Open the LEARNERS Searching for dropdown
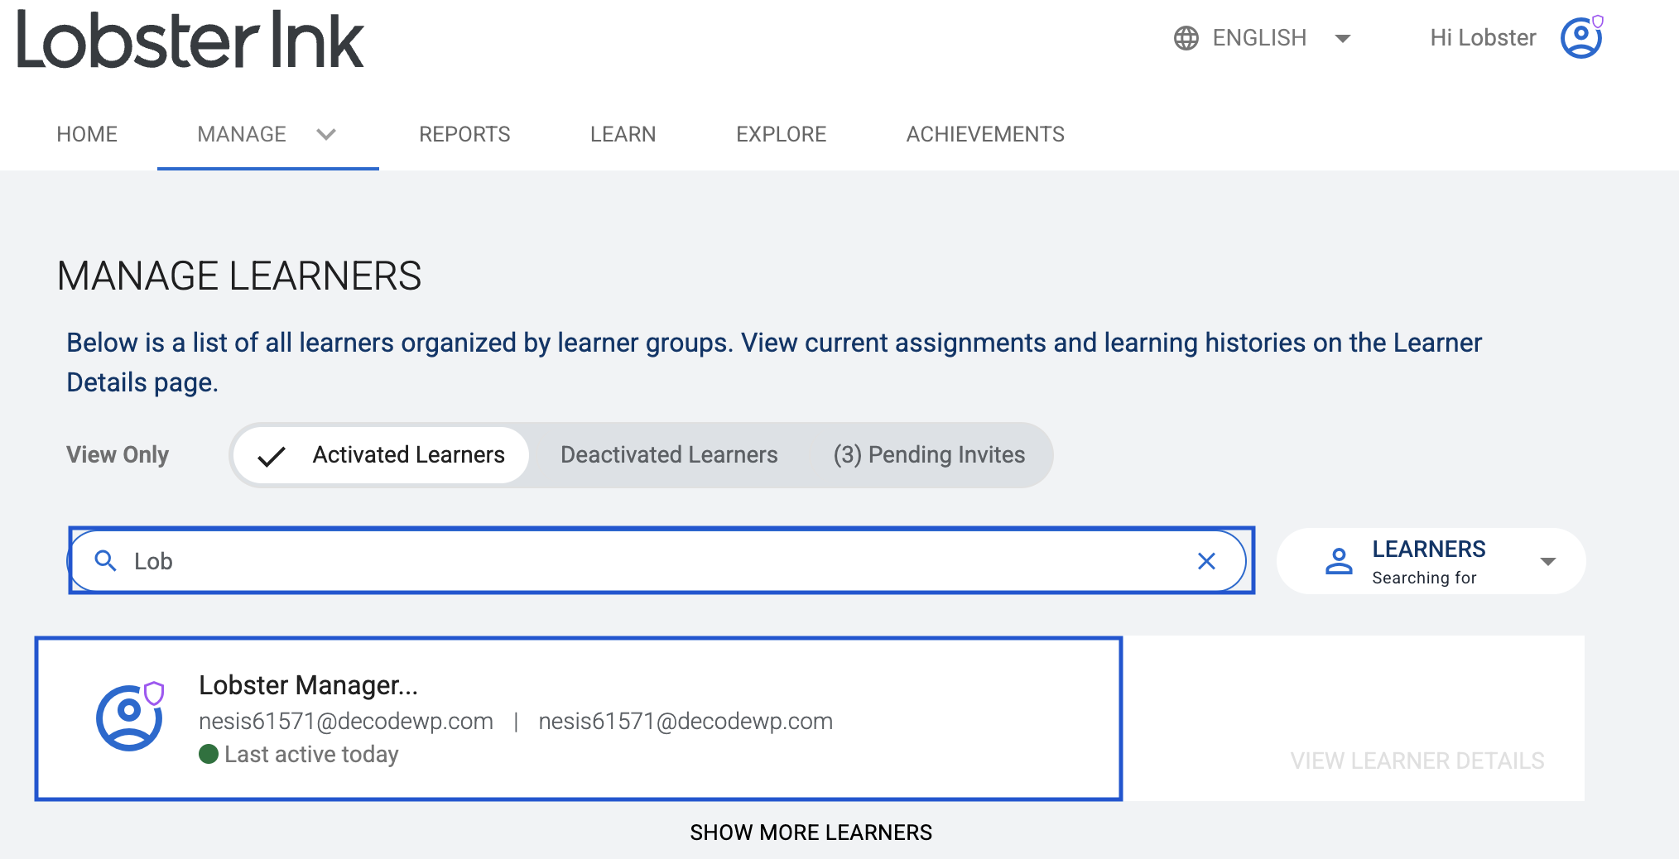The width and height of the screenshot is (1679, 859). click(x=1431, y=561)
